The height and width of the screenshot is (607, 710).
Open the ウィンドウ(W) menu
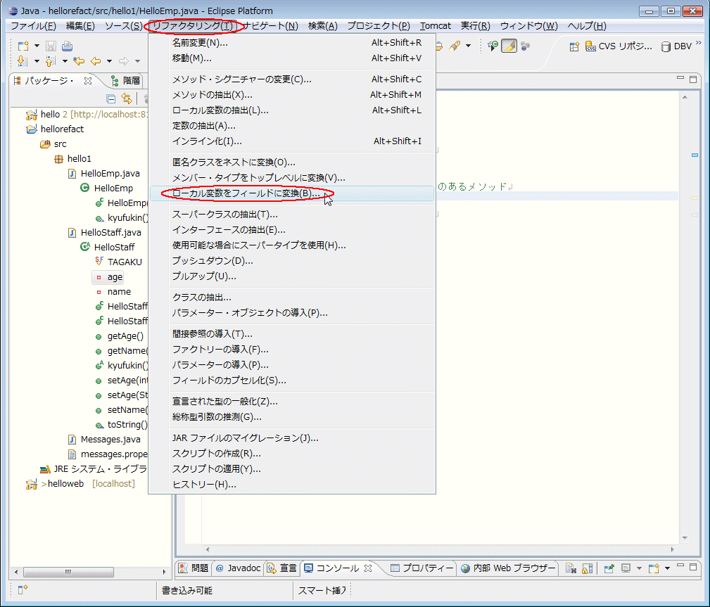529,26
